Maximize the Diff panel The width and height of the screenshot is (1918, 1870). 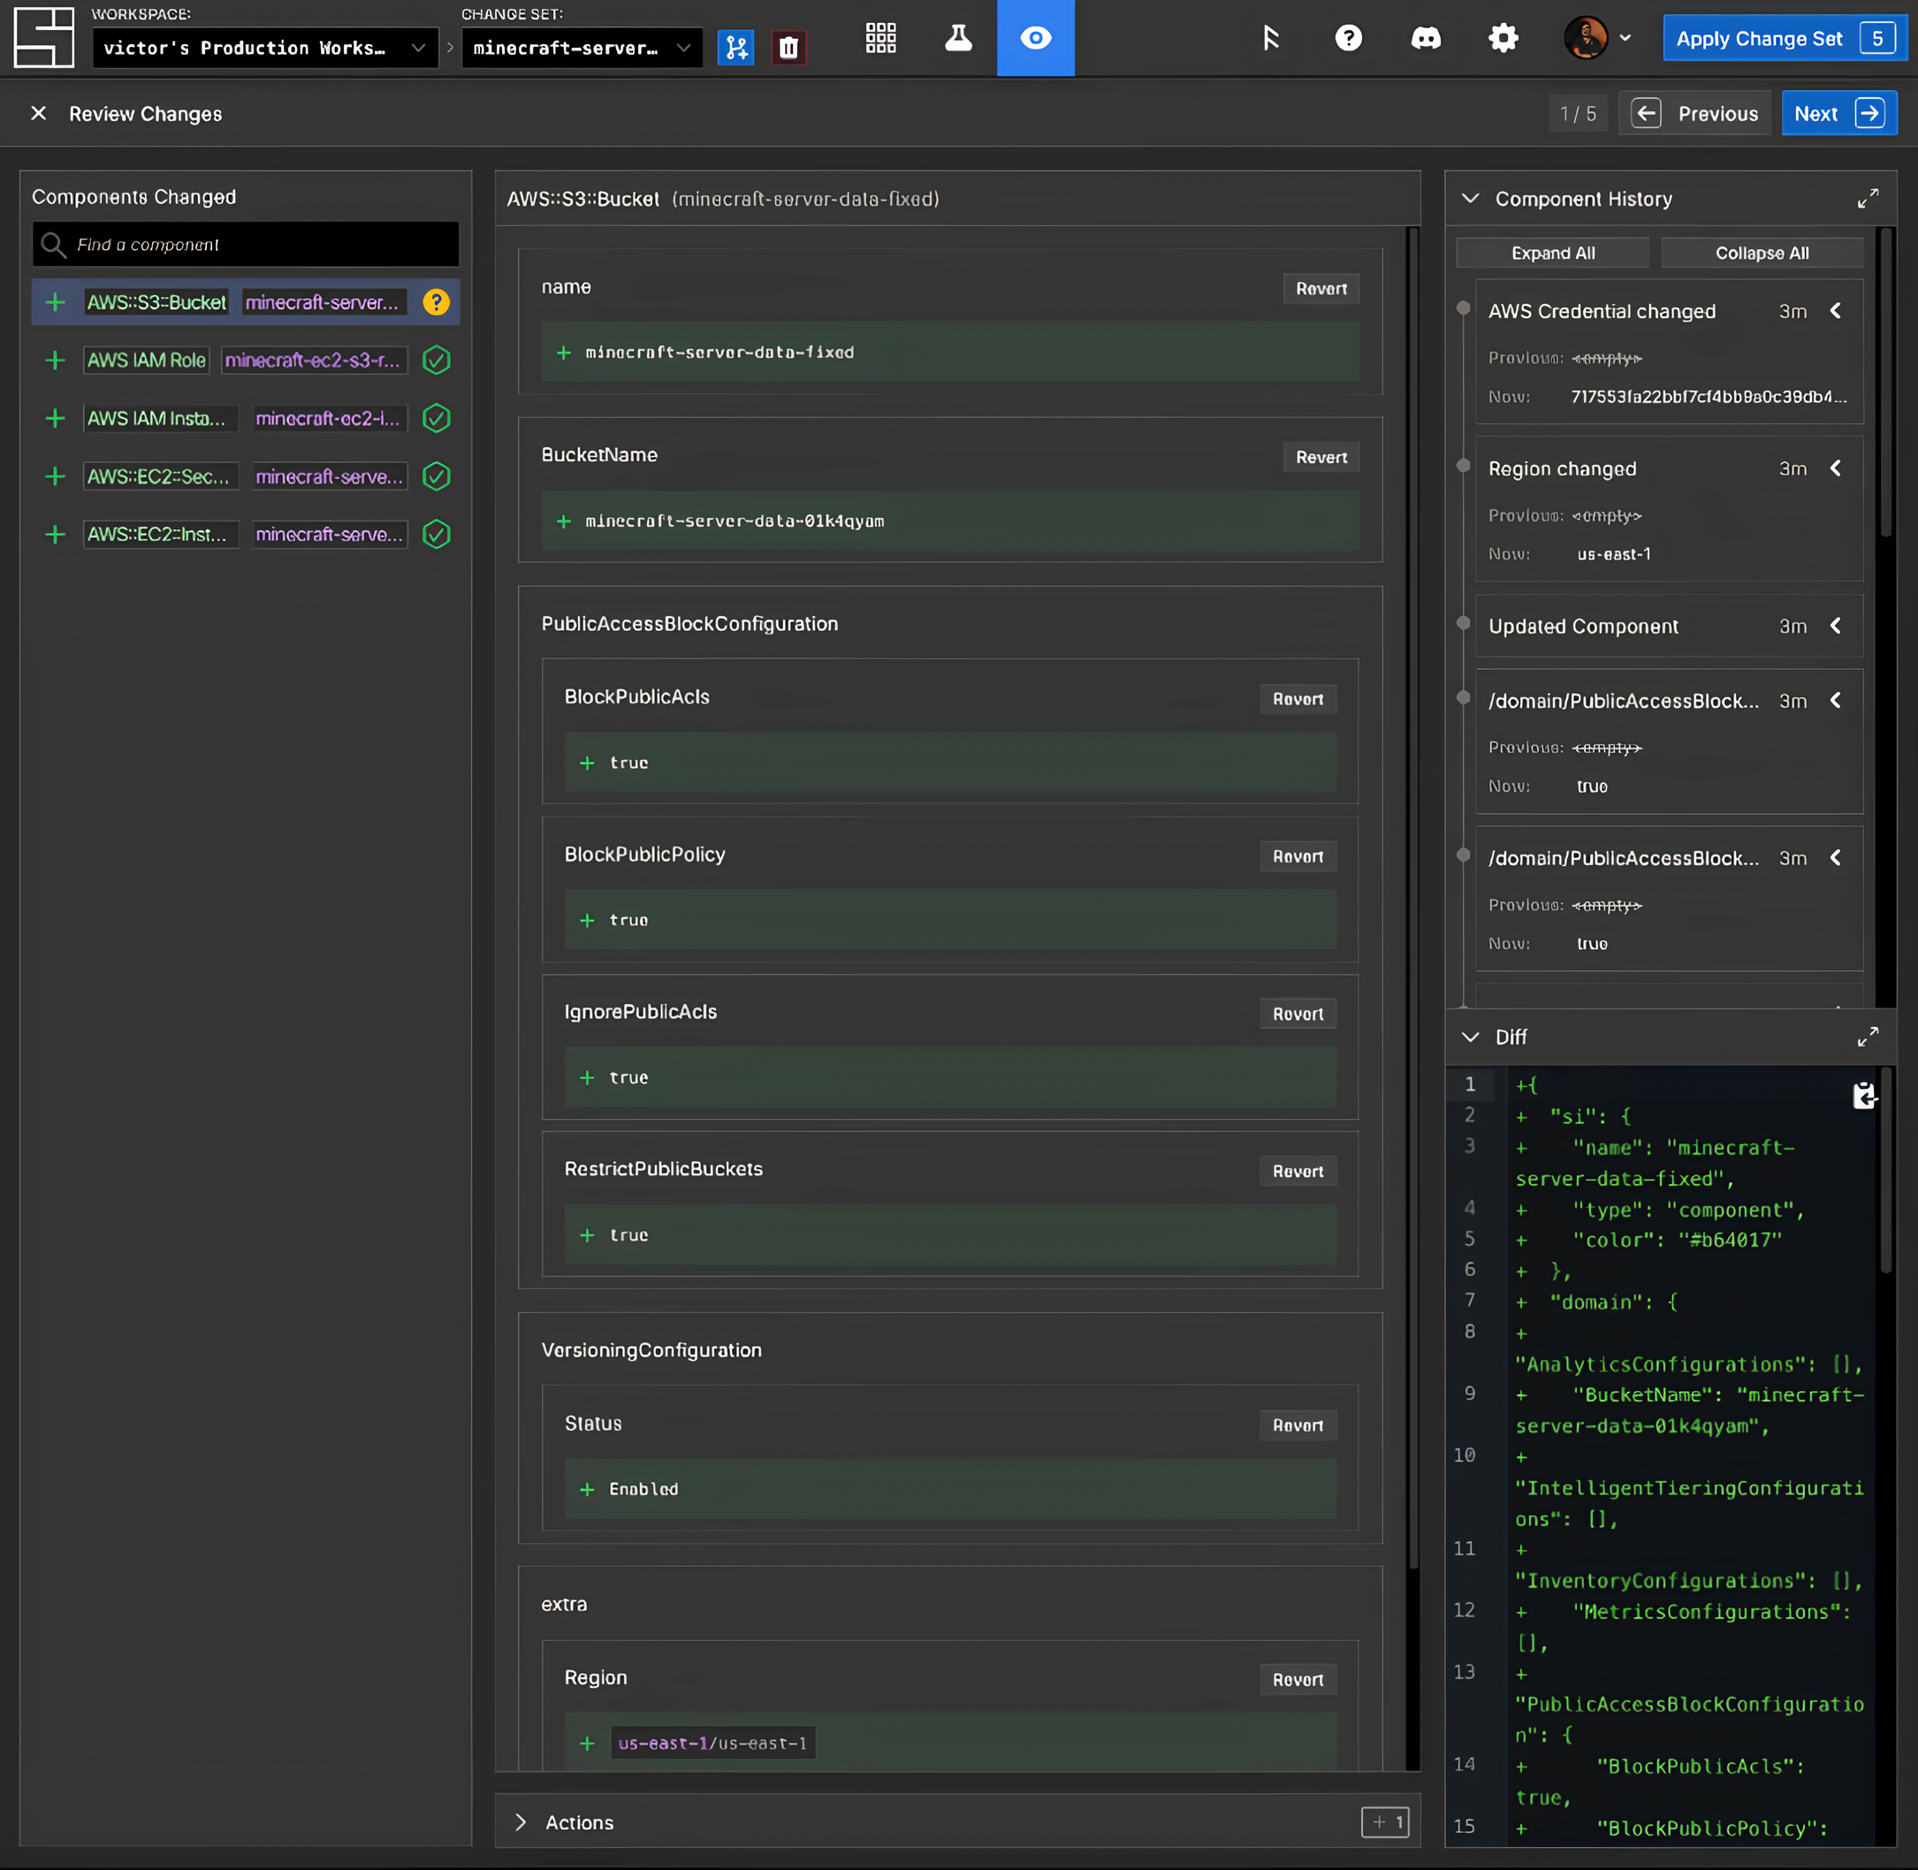pyautogui.click(x=1868, y=1038)
